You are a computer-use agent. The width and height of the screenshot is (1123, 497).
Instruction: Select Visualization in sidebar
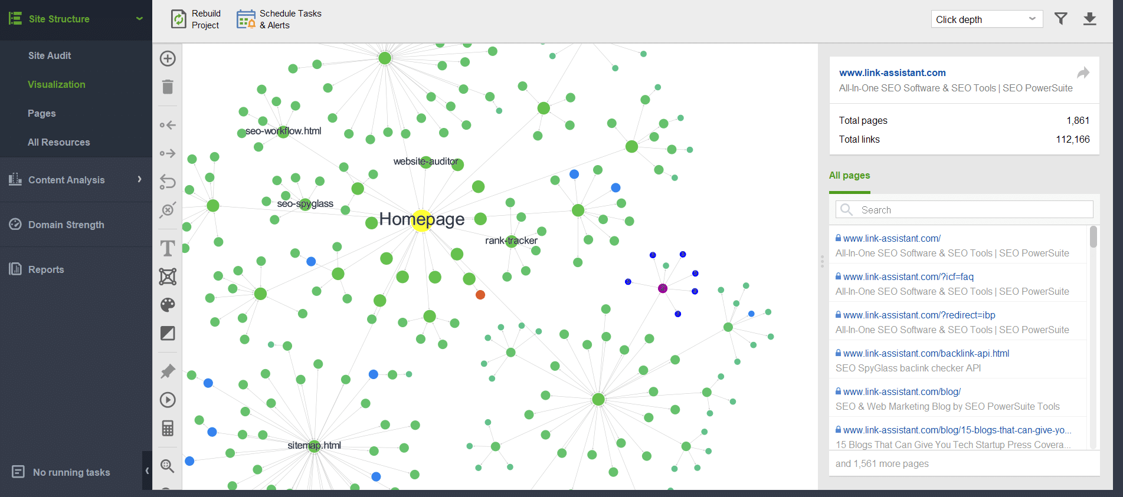57,84
